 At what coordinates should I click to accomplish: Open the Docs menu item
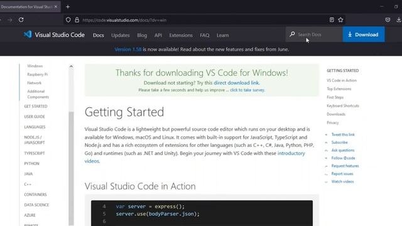99,35
